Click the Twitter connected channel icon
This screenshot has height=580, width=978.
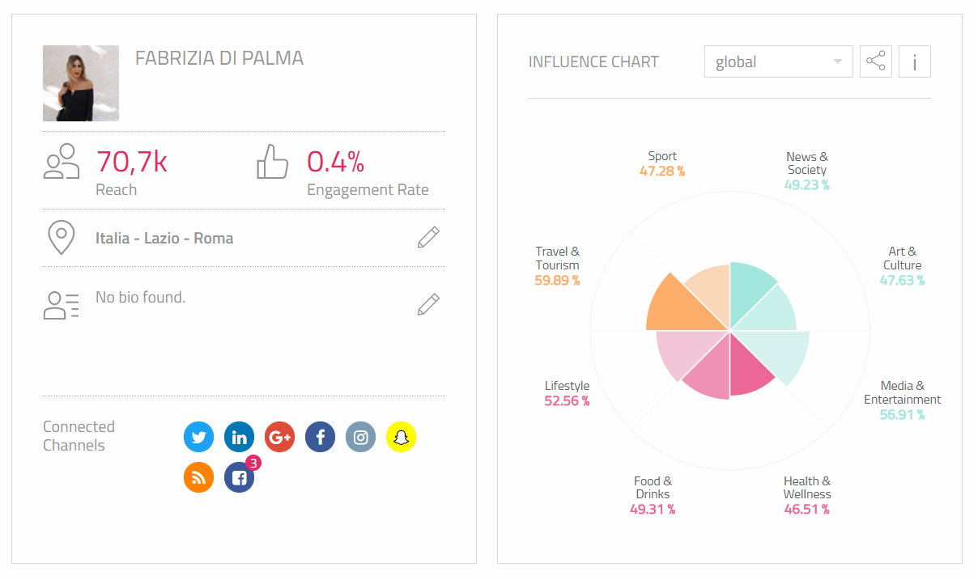[x=198, y=438]
